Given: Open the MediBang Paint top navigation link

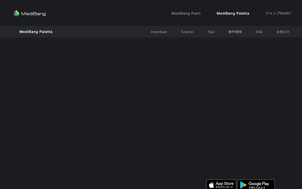Looking at the screenshot, I should (x=186, y=13).
